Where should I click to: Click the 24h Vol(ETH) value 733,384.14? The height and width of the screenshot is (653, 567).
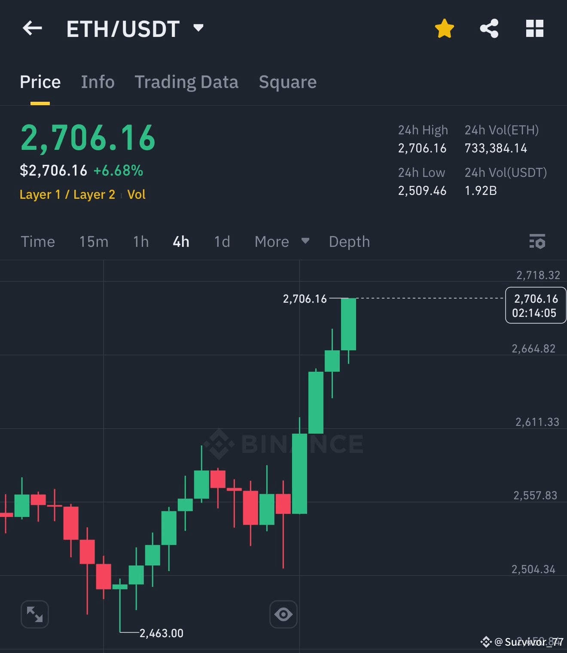point(496,148)
